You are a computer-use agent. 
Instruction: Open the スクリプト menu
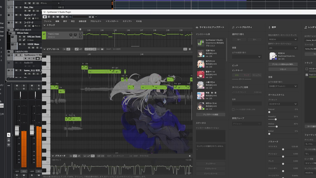[x=127, y=21]
